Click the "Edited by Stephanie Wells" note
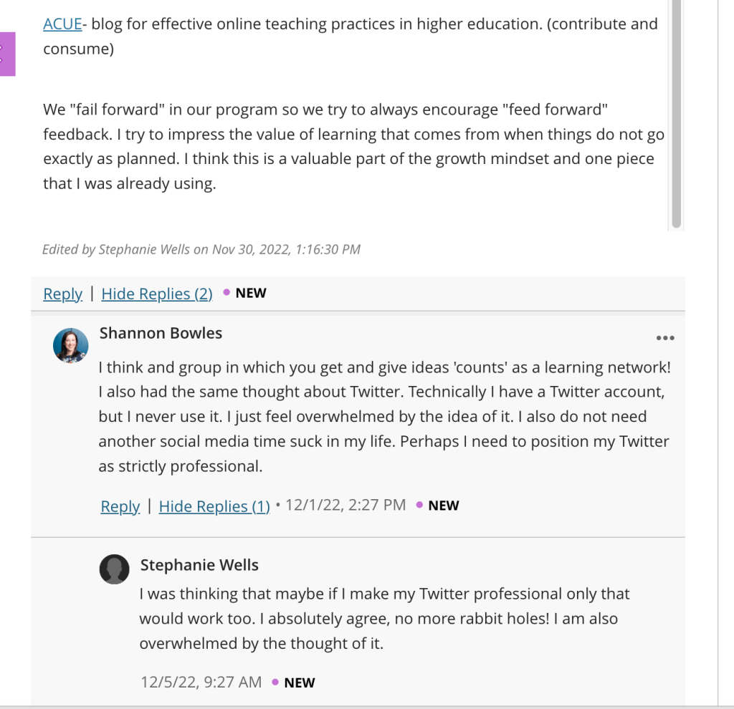The height and width of the screenshot is (709, 734). tap(201, 249)
